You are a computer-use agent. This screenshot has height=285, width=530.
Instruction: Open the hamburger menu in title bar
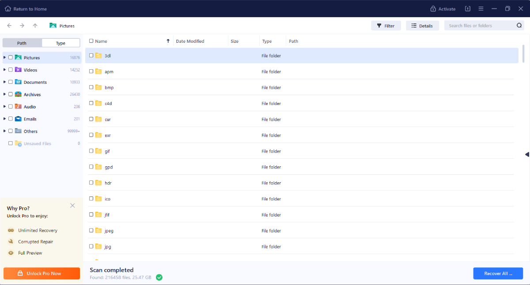(x=481, y=9)
